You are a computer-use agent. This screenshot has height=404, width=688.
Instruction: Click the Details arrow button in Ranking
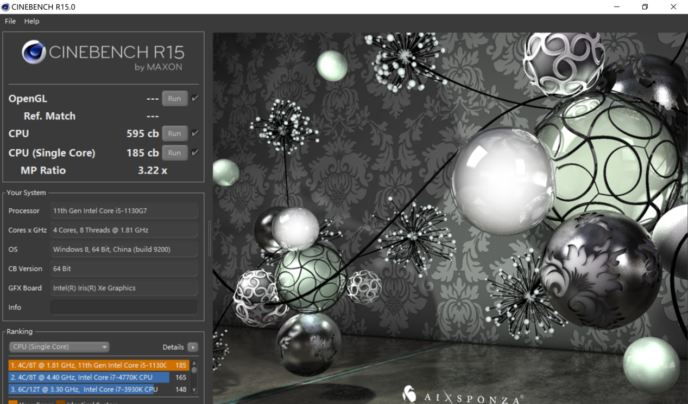pos(193,347)
